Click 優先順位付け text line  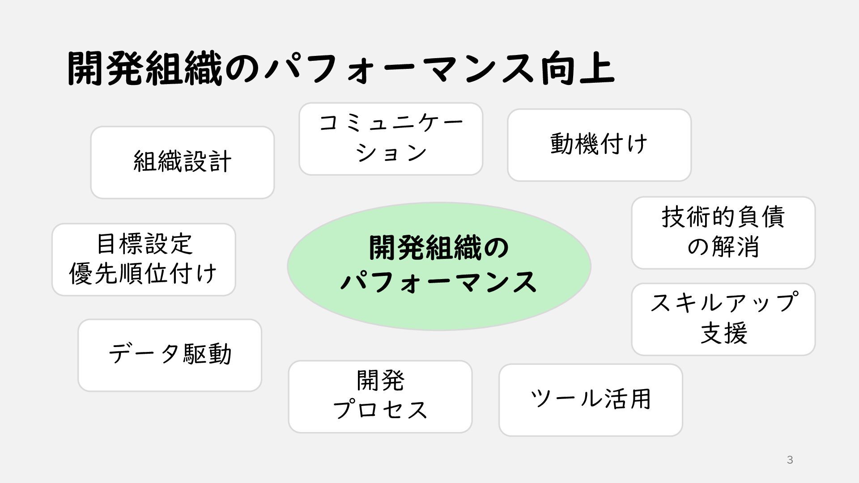tap(143, 273)
